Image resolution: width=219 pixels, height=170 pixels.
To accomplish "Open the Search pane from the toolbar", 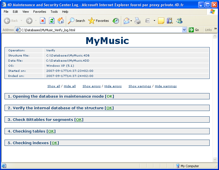I will 76,21.
